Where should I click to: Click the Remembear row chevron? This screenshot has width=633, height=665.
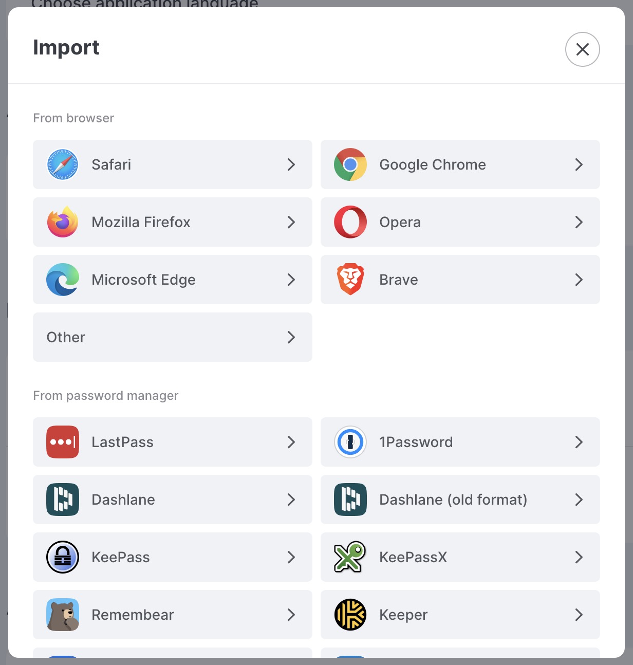click(x=291, y=615)
